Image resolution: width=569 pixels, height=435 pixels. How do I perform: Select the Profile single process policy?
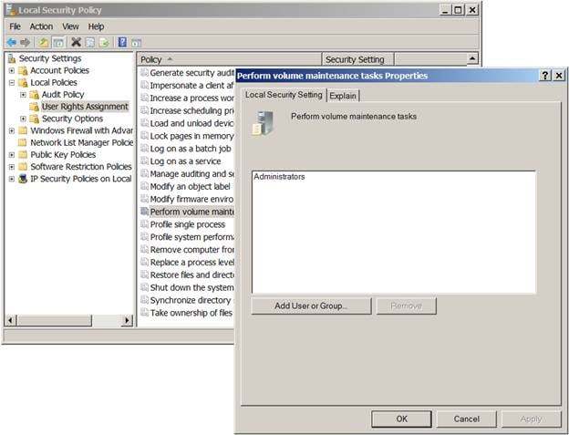tap(188, 224)
